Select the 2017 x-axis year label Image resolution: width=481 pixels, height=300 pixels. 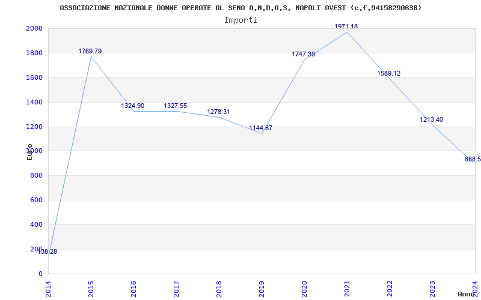pos(176,289)
